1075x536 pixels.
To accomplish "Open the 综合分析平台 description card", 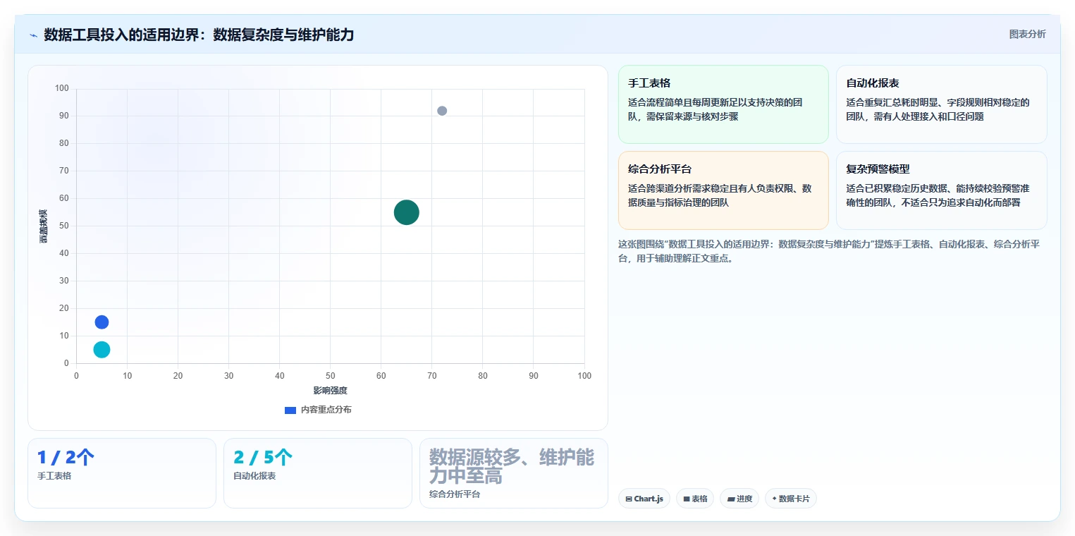I will (723, 190).
